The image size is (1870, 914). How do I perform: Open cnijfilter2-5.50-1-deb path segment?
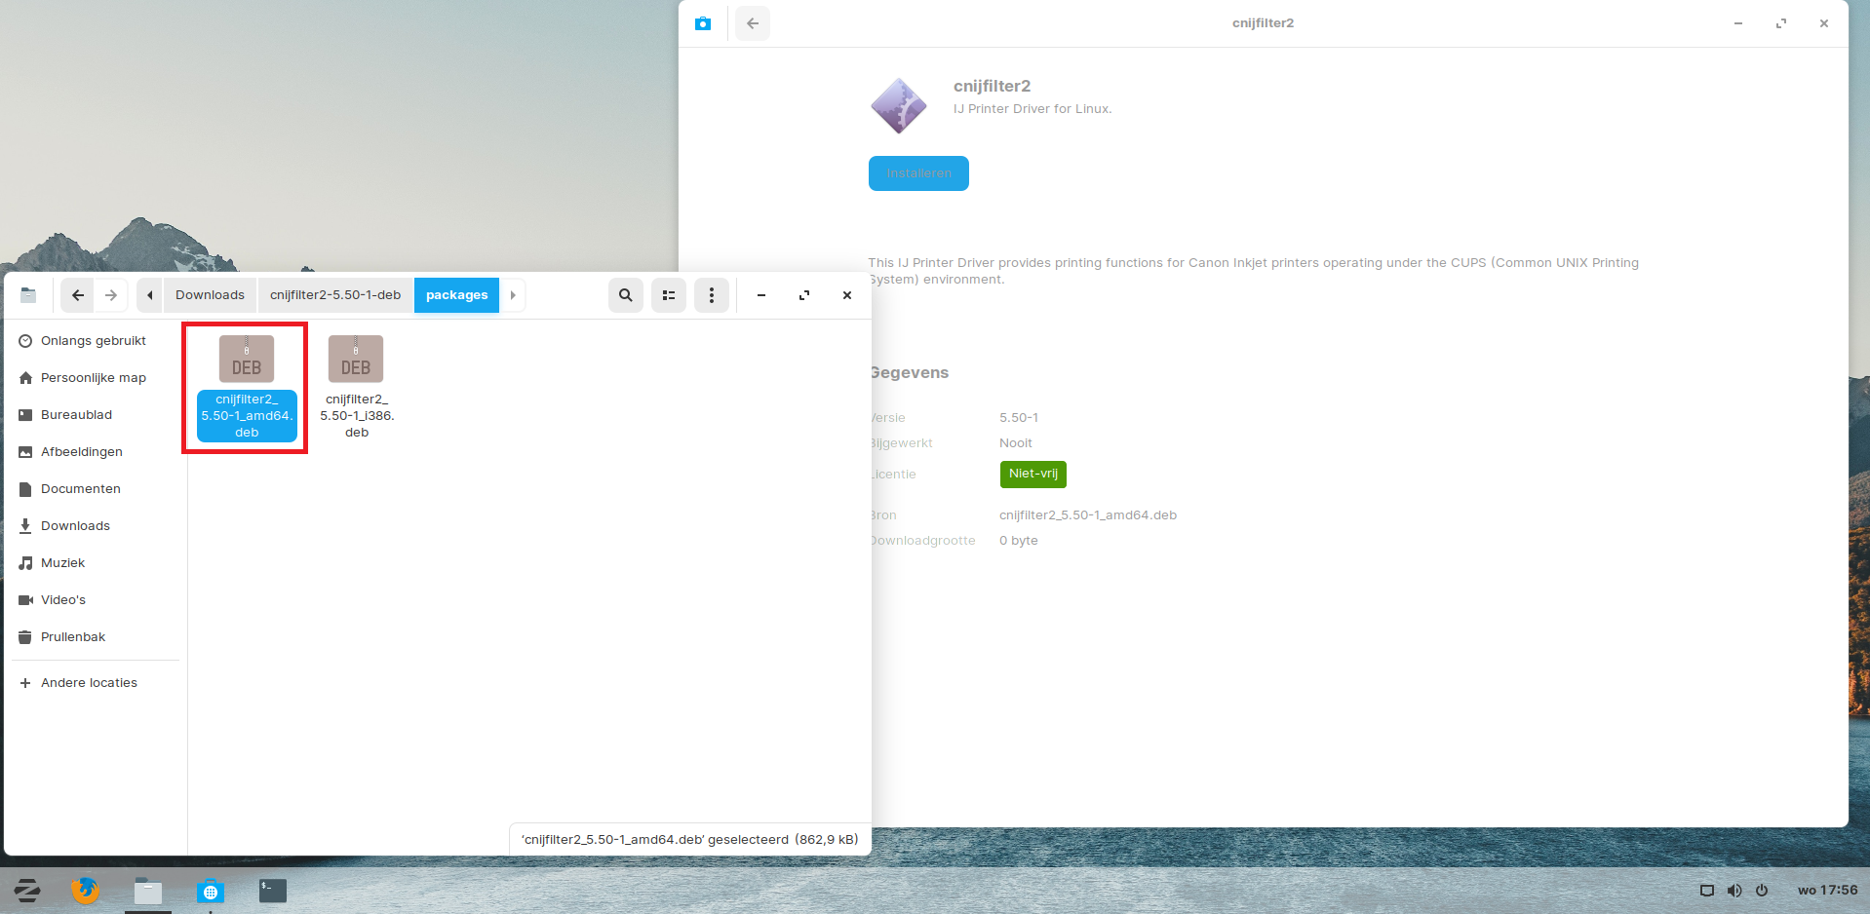335,295
